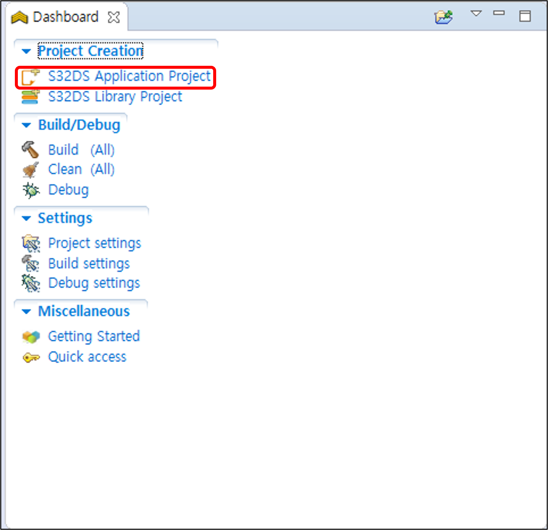Viewport: 548px width, 530px height.
Task: Maximize the Dashboard view
Action: point(525,16)
